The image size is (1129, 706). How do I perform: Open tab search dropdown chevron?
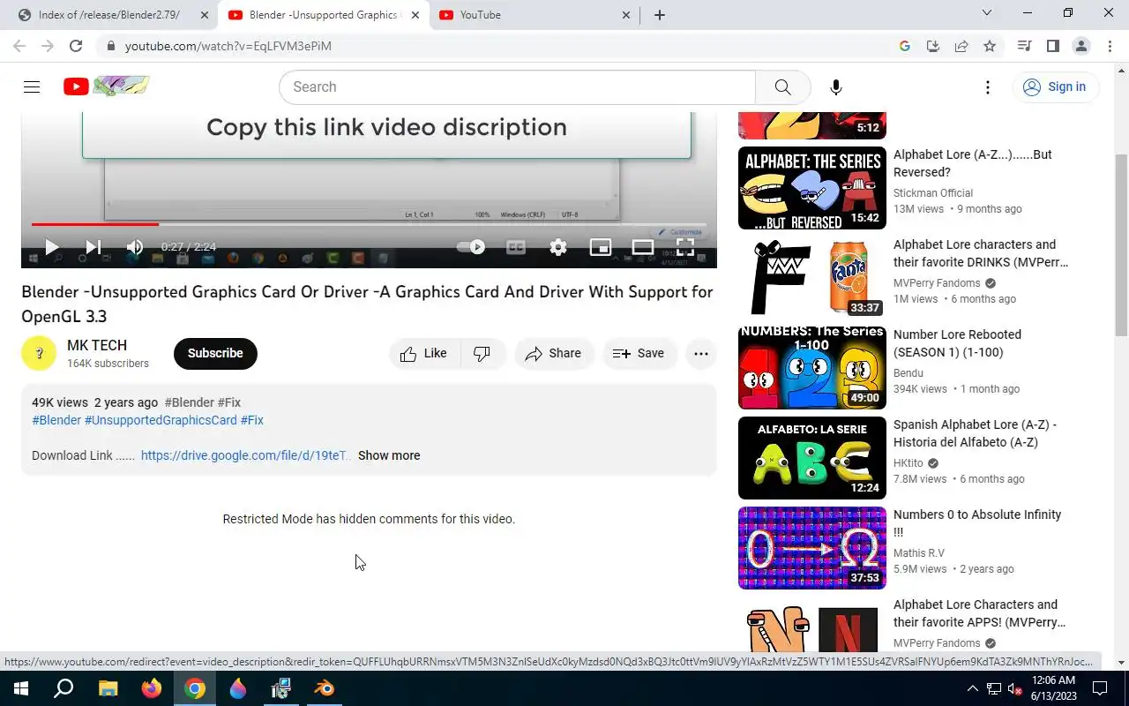[987, 13]
